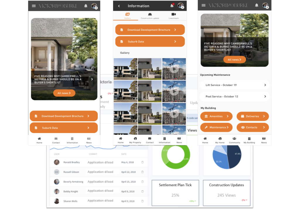Select the Settlement Plan Tick card
Screen dimensions: 300x209
[175, 192]
